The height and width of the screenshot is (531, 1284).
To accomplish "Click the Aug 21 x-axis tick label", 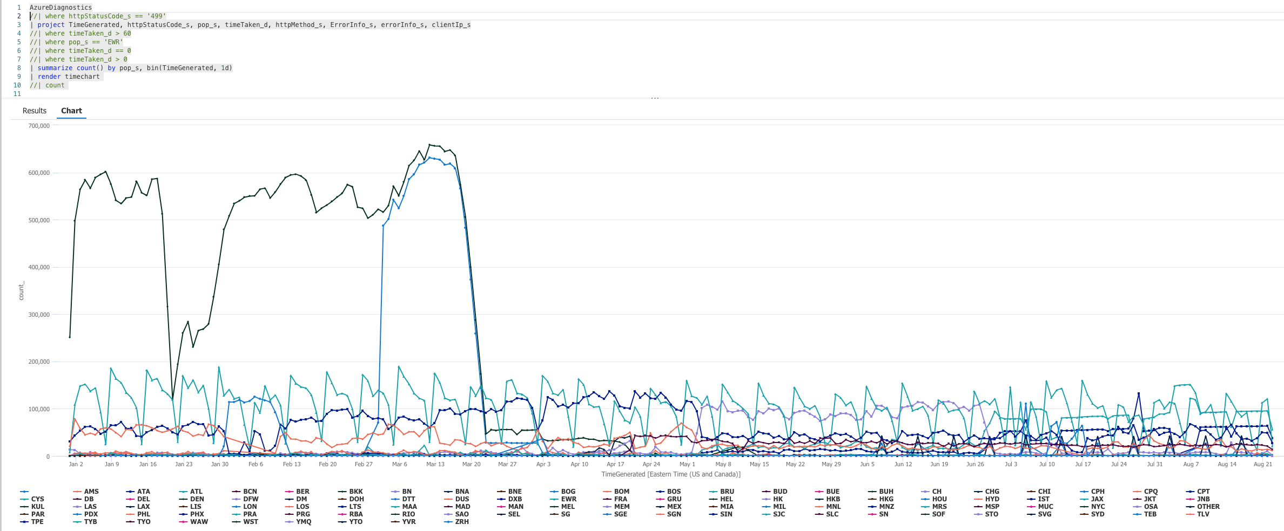I will [1263, 464].
